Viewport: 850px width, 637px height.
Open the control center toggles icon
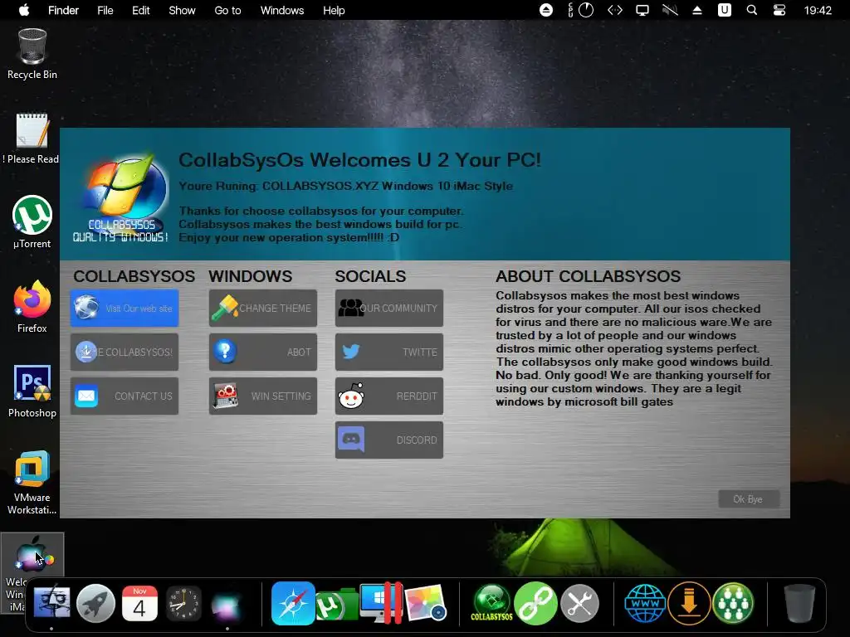click(779, 10)
